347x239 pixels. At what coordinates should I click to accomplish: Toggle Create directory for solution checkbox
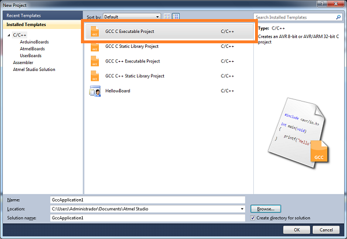(x=253, y=218)
